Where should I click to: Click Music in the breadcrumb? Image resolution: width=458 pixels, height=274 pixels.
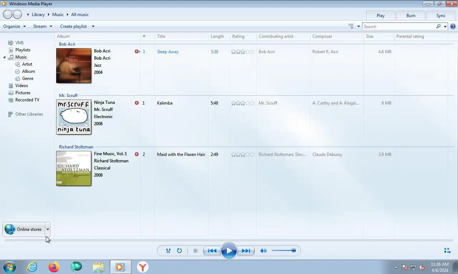(x=58, y=15)
